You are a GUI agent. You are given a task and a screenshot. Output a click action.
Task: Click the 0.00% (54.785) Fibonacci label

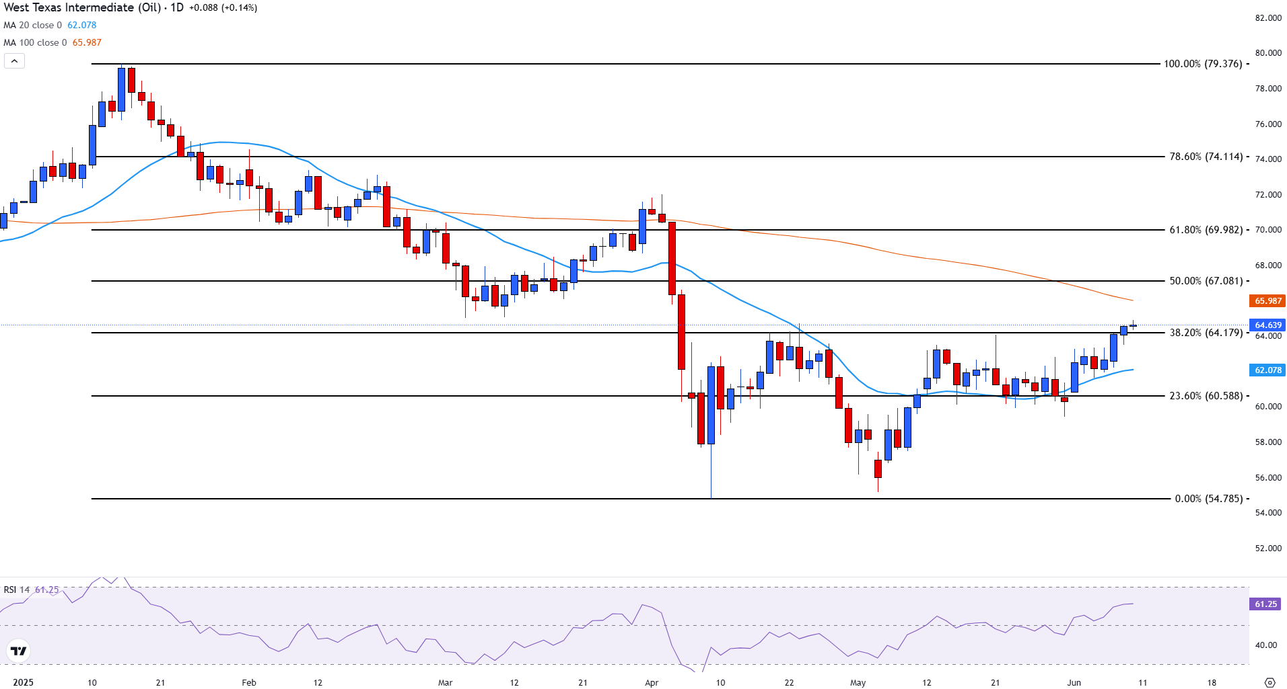1208,499
